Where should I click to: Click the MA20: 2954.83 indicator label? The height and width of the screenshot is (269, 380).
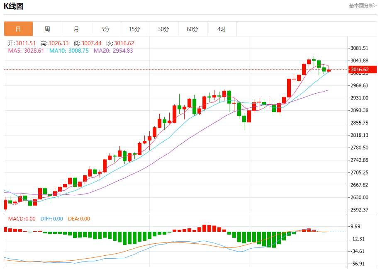[113, 51]
